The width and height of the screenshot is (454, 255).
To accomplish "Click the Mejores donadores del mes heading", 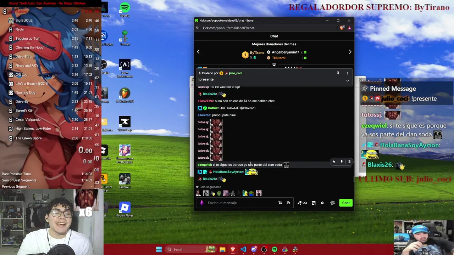I will coord(274,44).
